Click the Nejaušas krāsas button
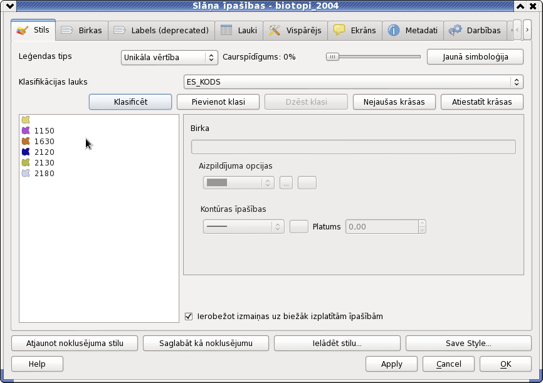Image resolution: width=543 pixels, height=383 pixels. pos(394,102)
